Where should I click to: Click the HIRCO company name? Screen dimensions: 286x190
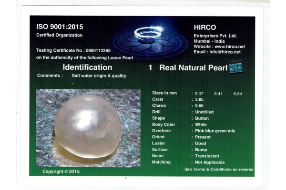[205, 28]
